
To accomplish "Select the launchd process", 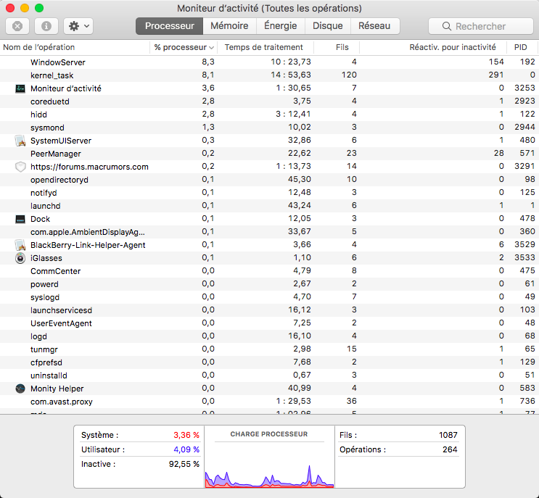I will point(270,206).
